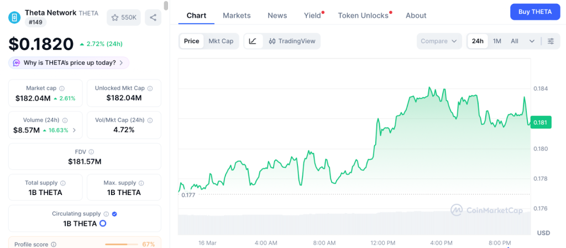Switch to the Markets tab

237,15
